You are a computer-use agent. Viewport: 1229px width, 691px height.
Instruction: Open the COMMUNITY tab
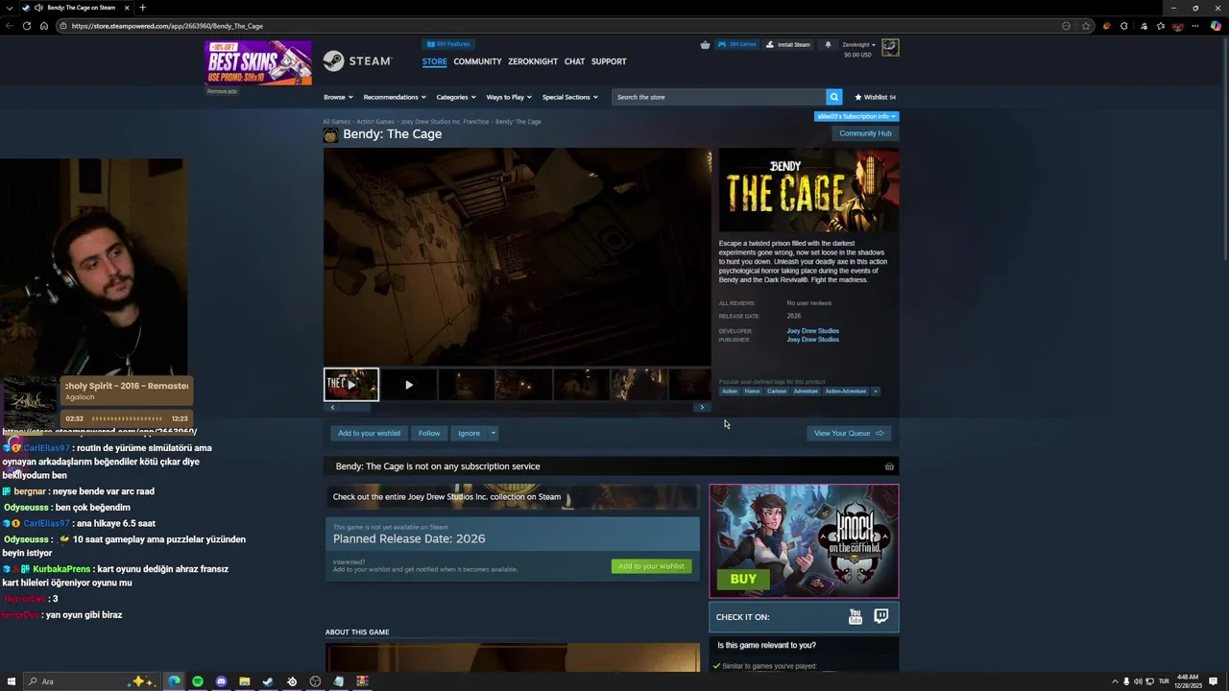click(x=477, y=61)
